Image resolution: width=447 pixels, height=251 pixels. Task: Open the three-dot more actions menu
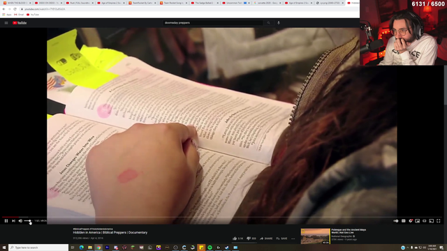point(293,238)
